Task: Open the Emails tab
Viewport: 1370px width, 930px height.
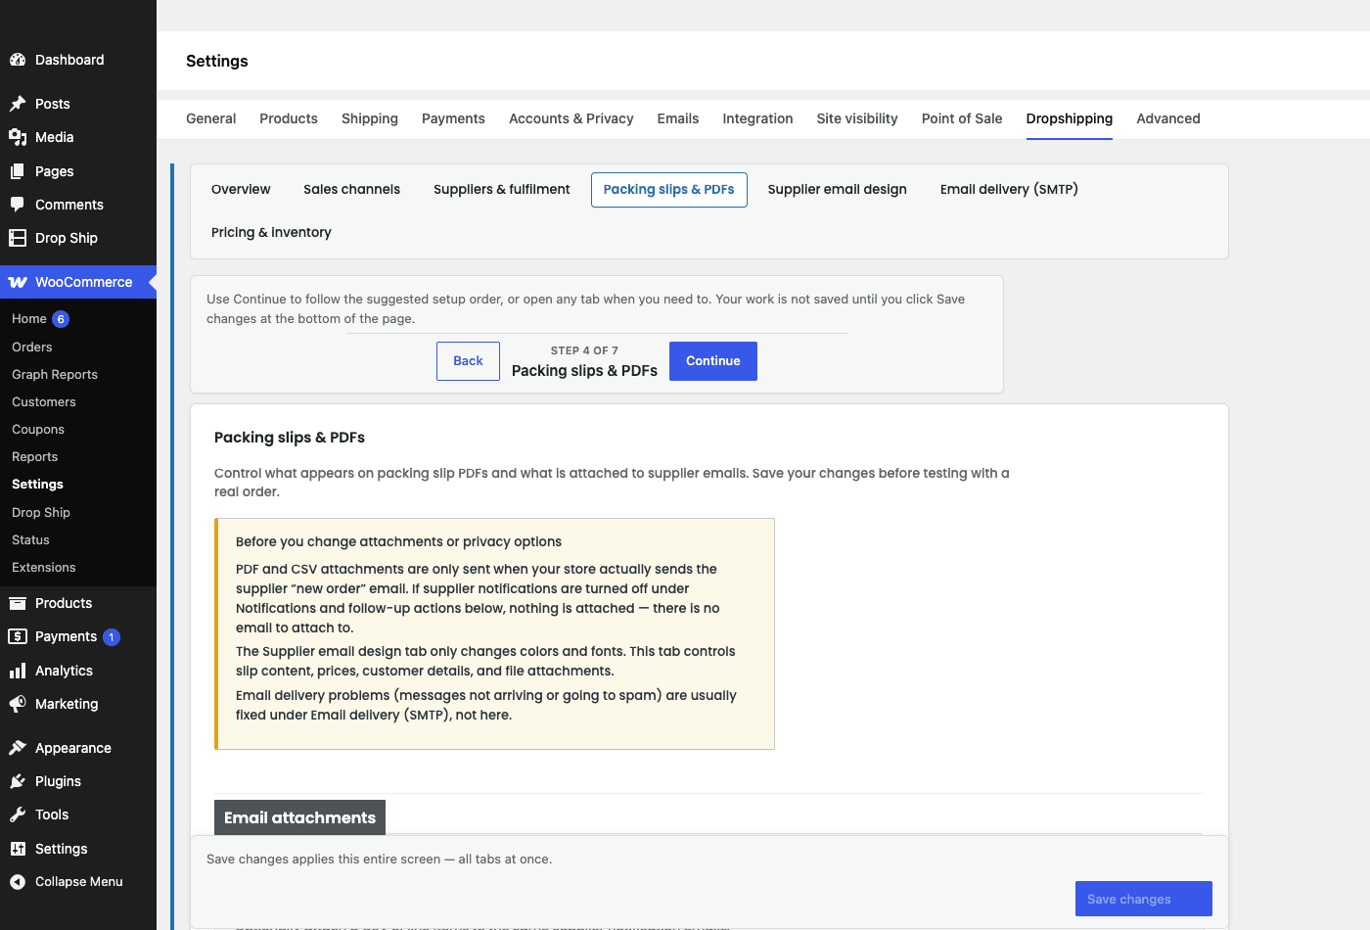Action: click(x=678, y=118)
